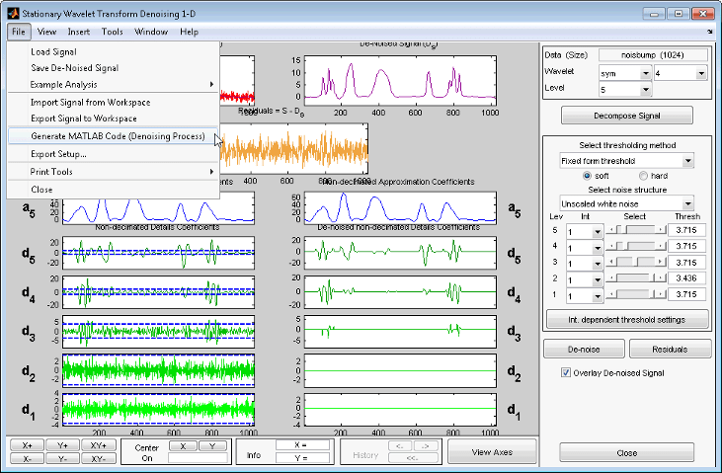Screen dimensions: 722x473
Task: Click the Decompose Signal button
Action: [626, 115]
